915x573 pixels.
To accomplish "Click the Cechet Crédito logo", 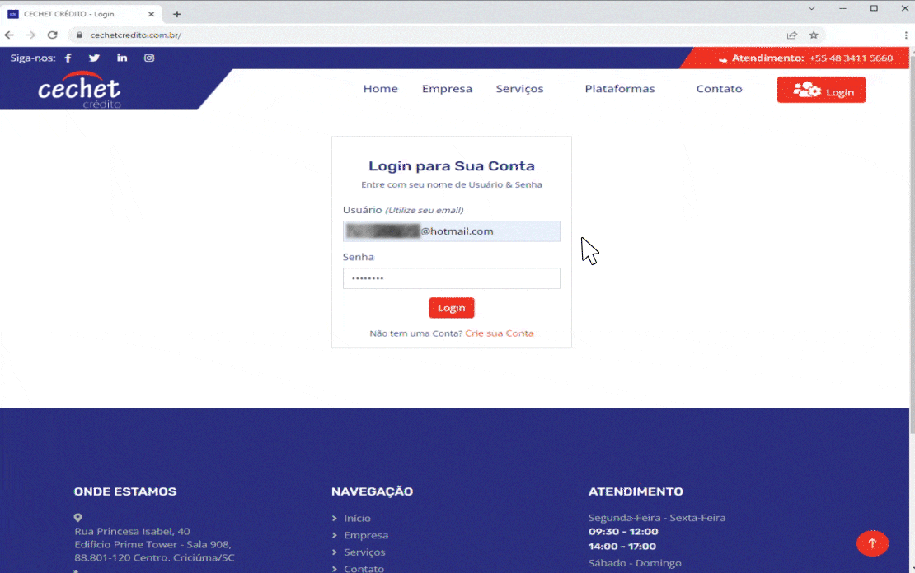I will click(79, 91).
